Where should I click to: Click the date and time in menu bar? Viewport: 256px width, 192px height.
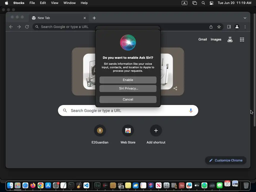(x=234, y=3)
